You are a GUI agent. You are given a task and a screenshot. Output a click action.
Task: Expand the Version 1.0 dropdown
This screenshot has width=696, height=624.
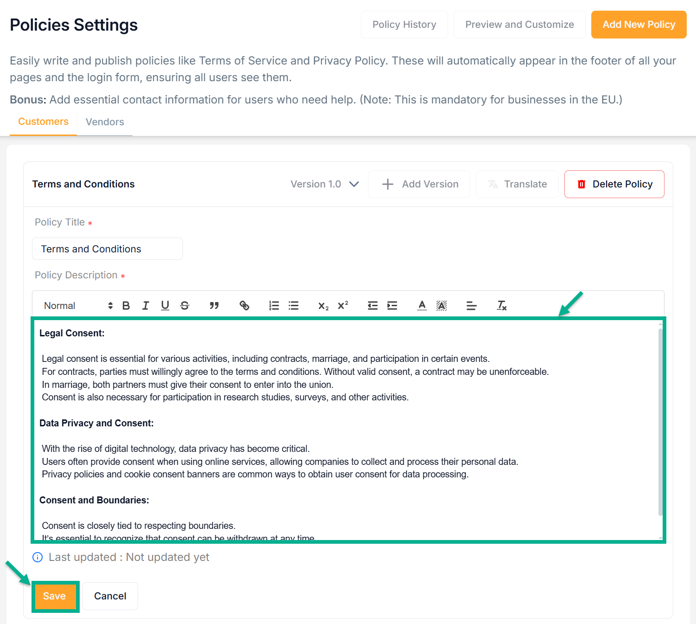click(325, 184)
